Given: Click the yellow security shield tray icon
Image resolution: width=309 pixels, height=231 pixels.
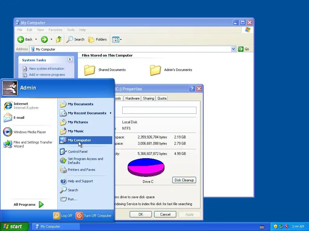Looking at the screenshot, I should click(276, 227).
